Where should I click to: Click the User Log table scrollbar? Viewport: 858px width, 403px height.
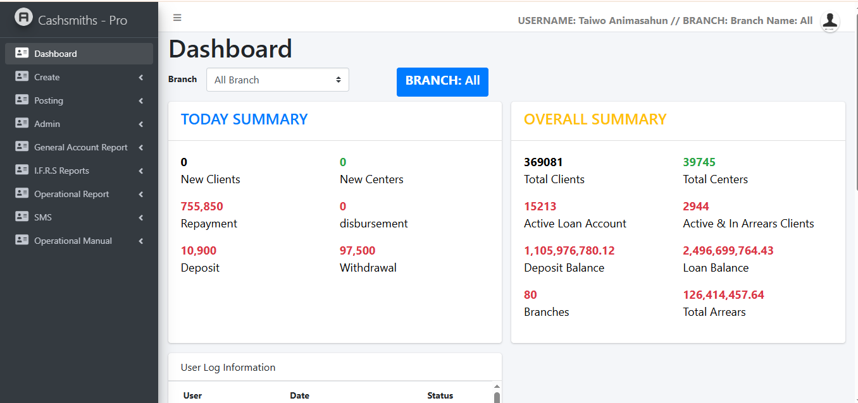497,395
